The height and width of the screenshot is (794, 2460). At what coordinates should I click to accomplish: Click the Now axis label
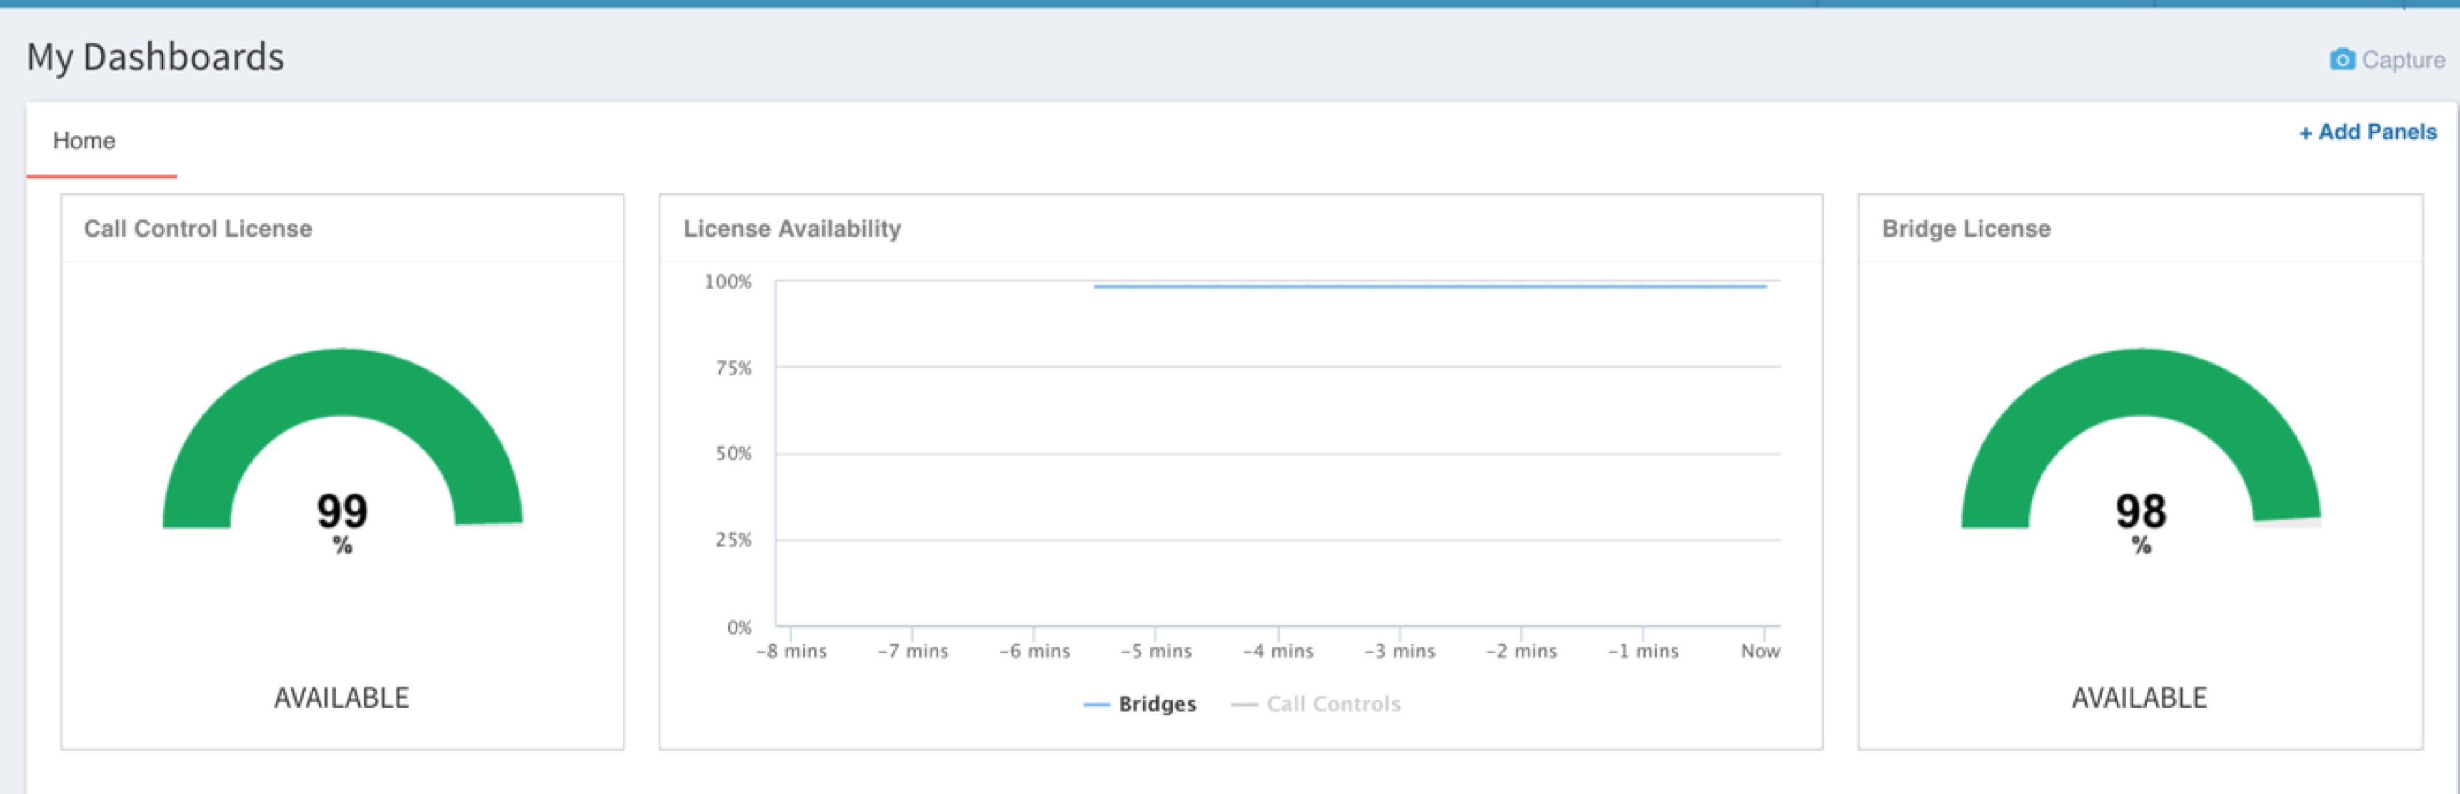[x=1760, y=650]
